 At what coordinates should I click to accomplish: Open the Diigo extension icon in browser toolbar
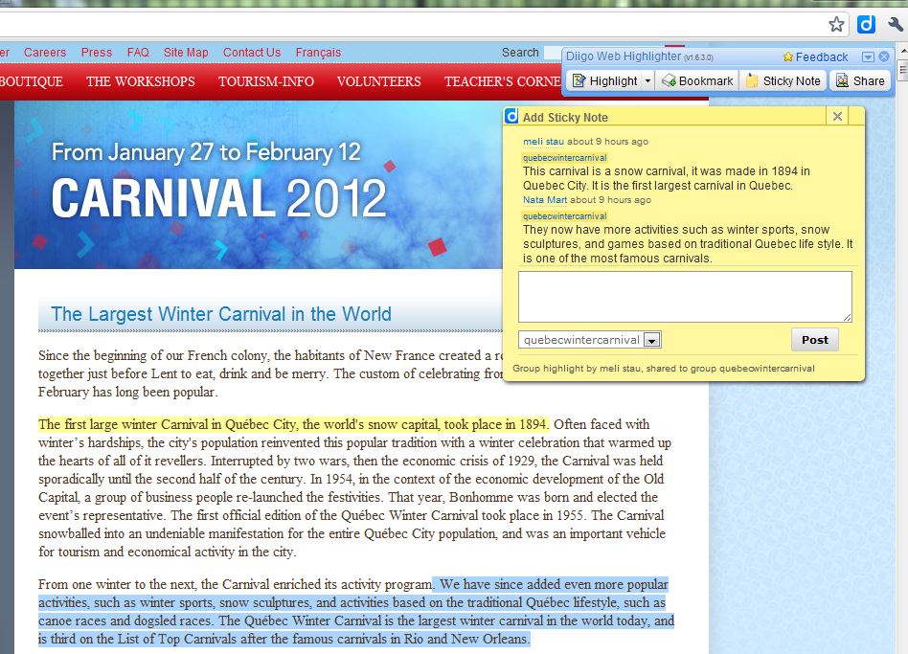click(866, 24)
